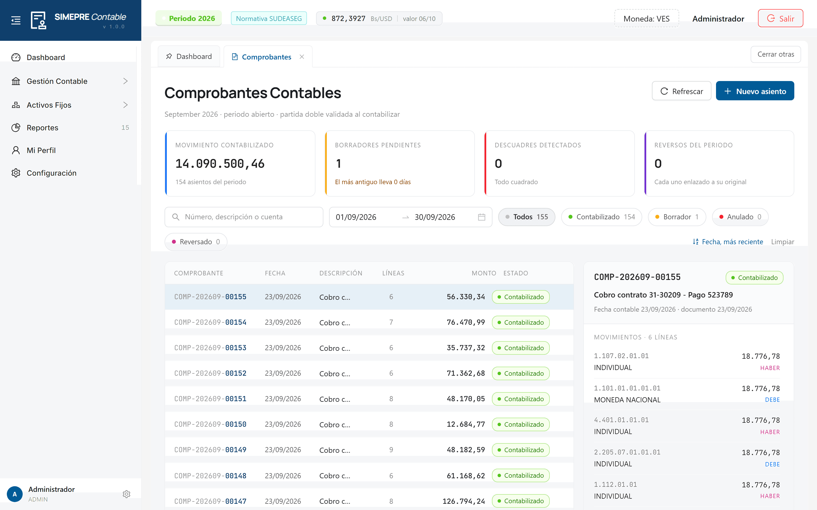Create a Nuevo asiento
Image resolution: width=817 pixels, height=510 pixels.
click(755, 91)
